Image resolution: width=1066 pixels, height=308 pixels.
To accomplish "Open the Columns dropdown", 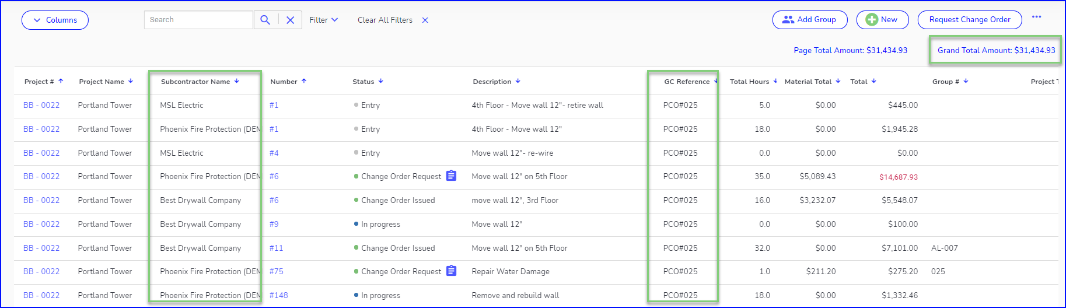I will pyautogui.click(x=55, y=20).
